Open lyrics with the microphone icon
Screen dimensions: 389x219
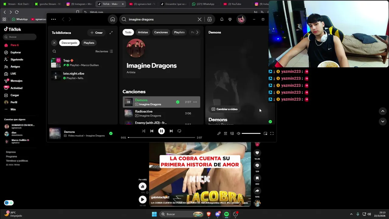click(219, 134)
